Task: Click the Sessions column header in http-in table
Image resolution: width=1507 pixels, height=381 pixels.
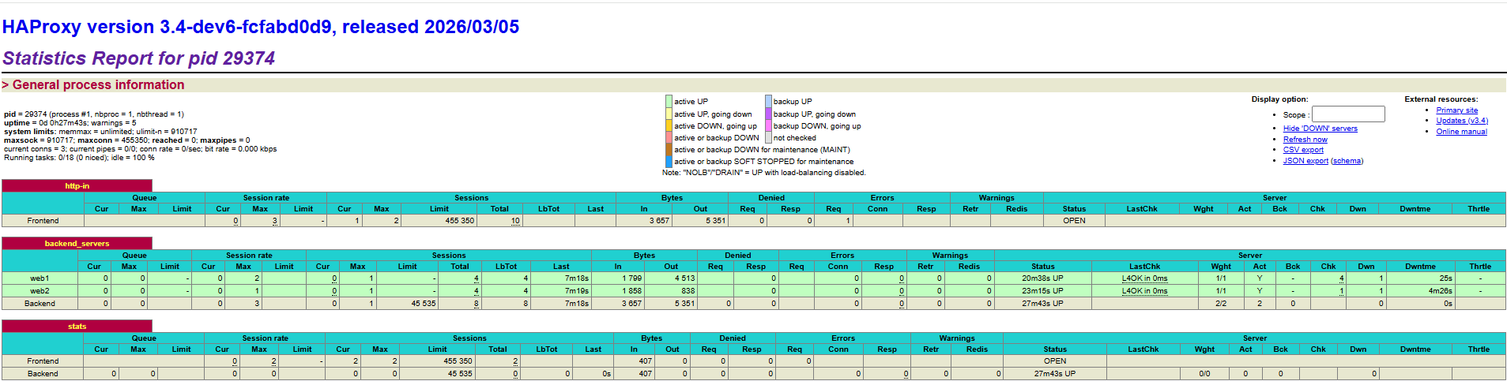Action: [x=471, y=198]
